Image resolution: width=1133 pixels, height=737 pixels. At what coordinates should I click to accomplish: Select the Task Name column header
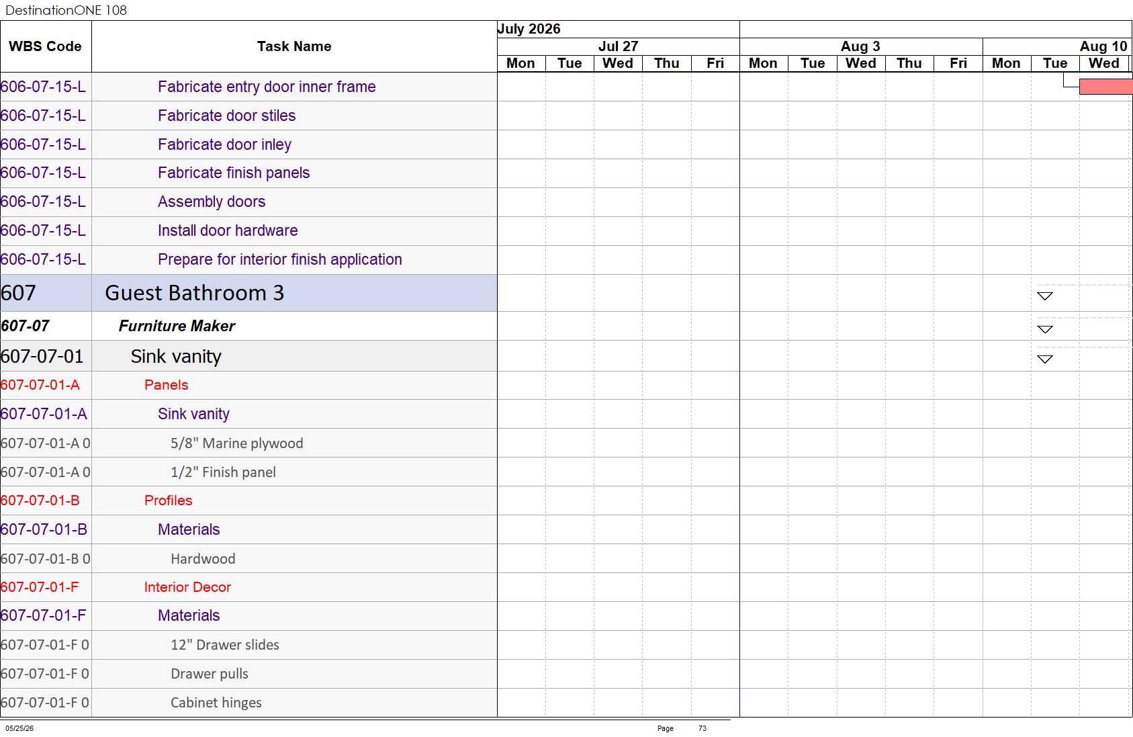pos(294,46)
